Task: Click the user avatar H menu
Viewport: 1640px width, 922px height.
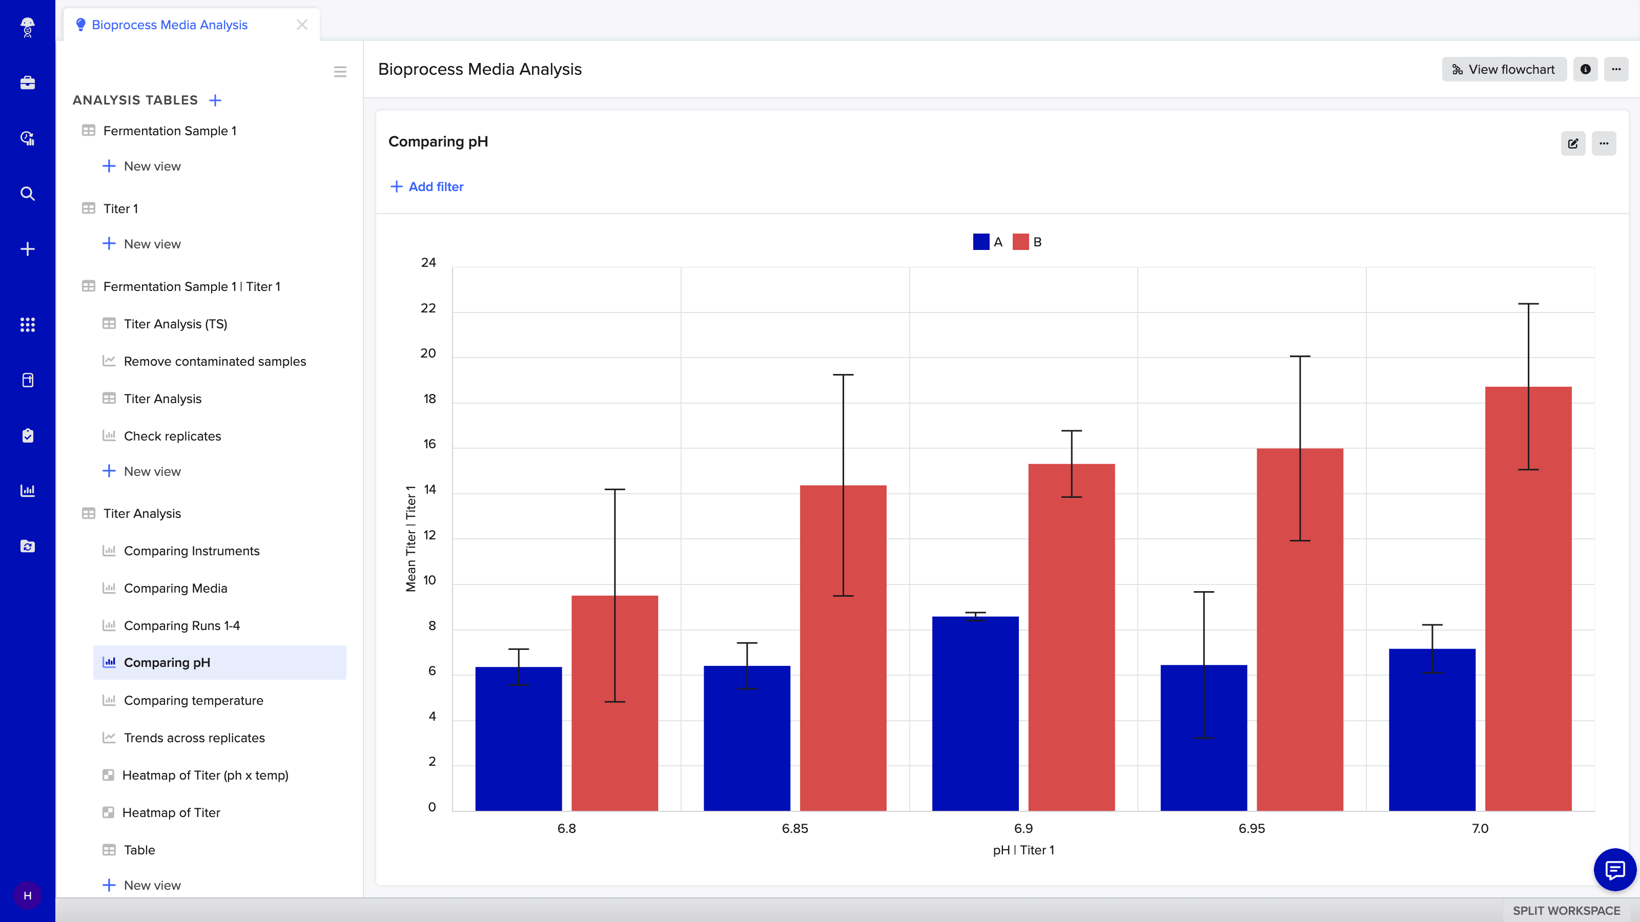Action: click(27, 895)
